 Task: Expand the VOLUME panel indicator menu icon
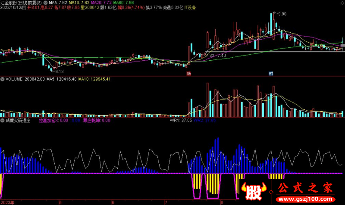pyautogui.click(x=2, y=79)
